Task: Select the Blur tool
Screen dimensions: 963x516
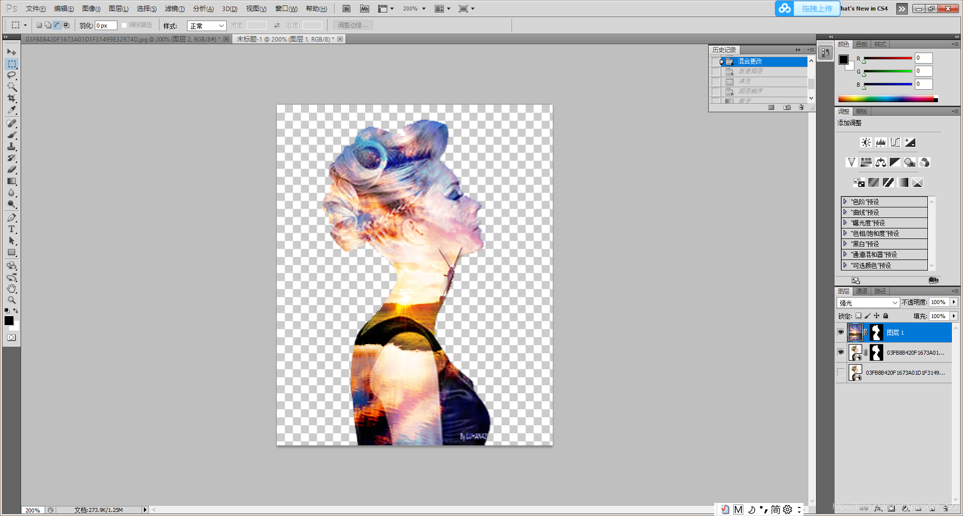Action: (x=12, y=192)
